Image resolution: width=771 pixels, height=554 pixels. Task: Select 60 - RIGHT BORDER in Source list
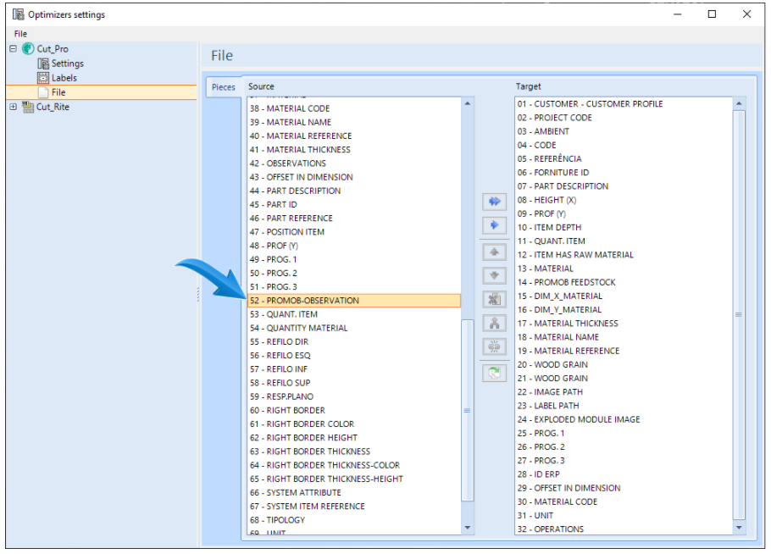(354, 410)
